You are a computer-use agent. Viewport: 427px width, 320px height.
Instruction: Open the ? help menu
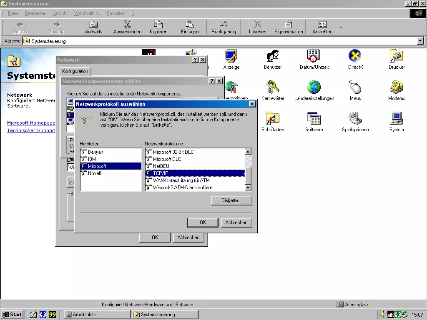(133, 13)
